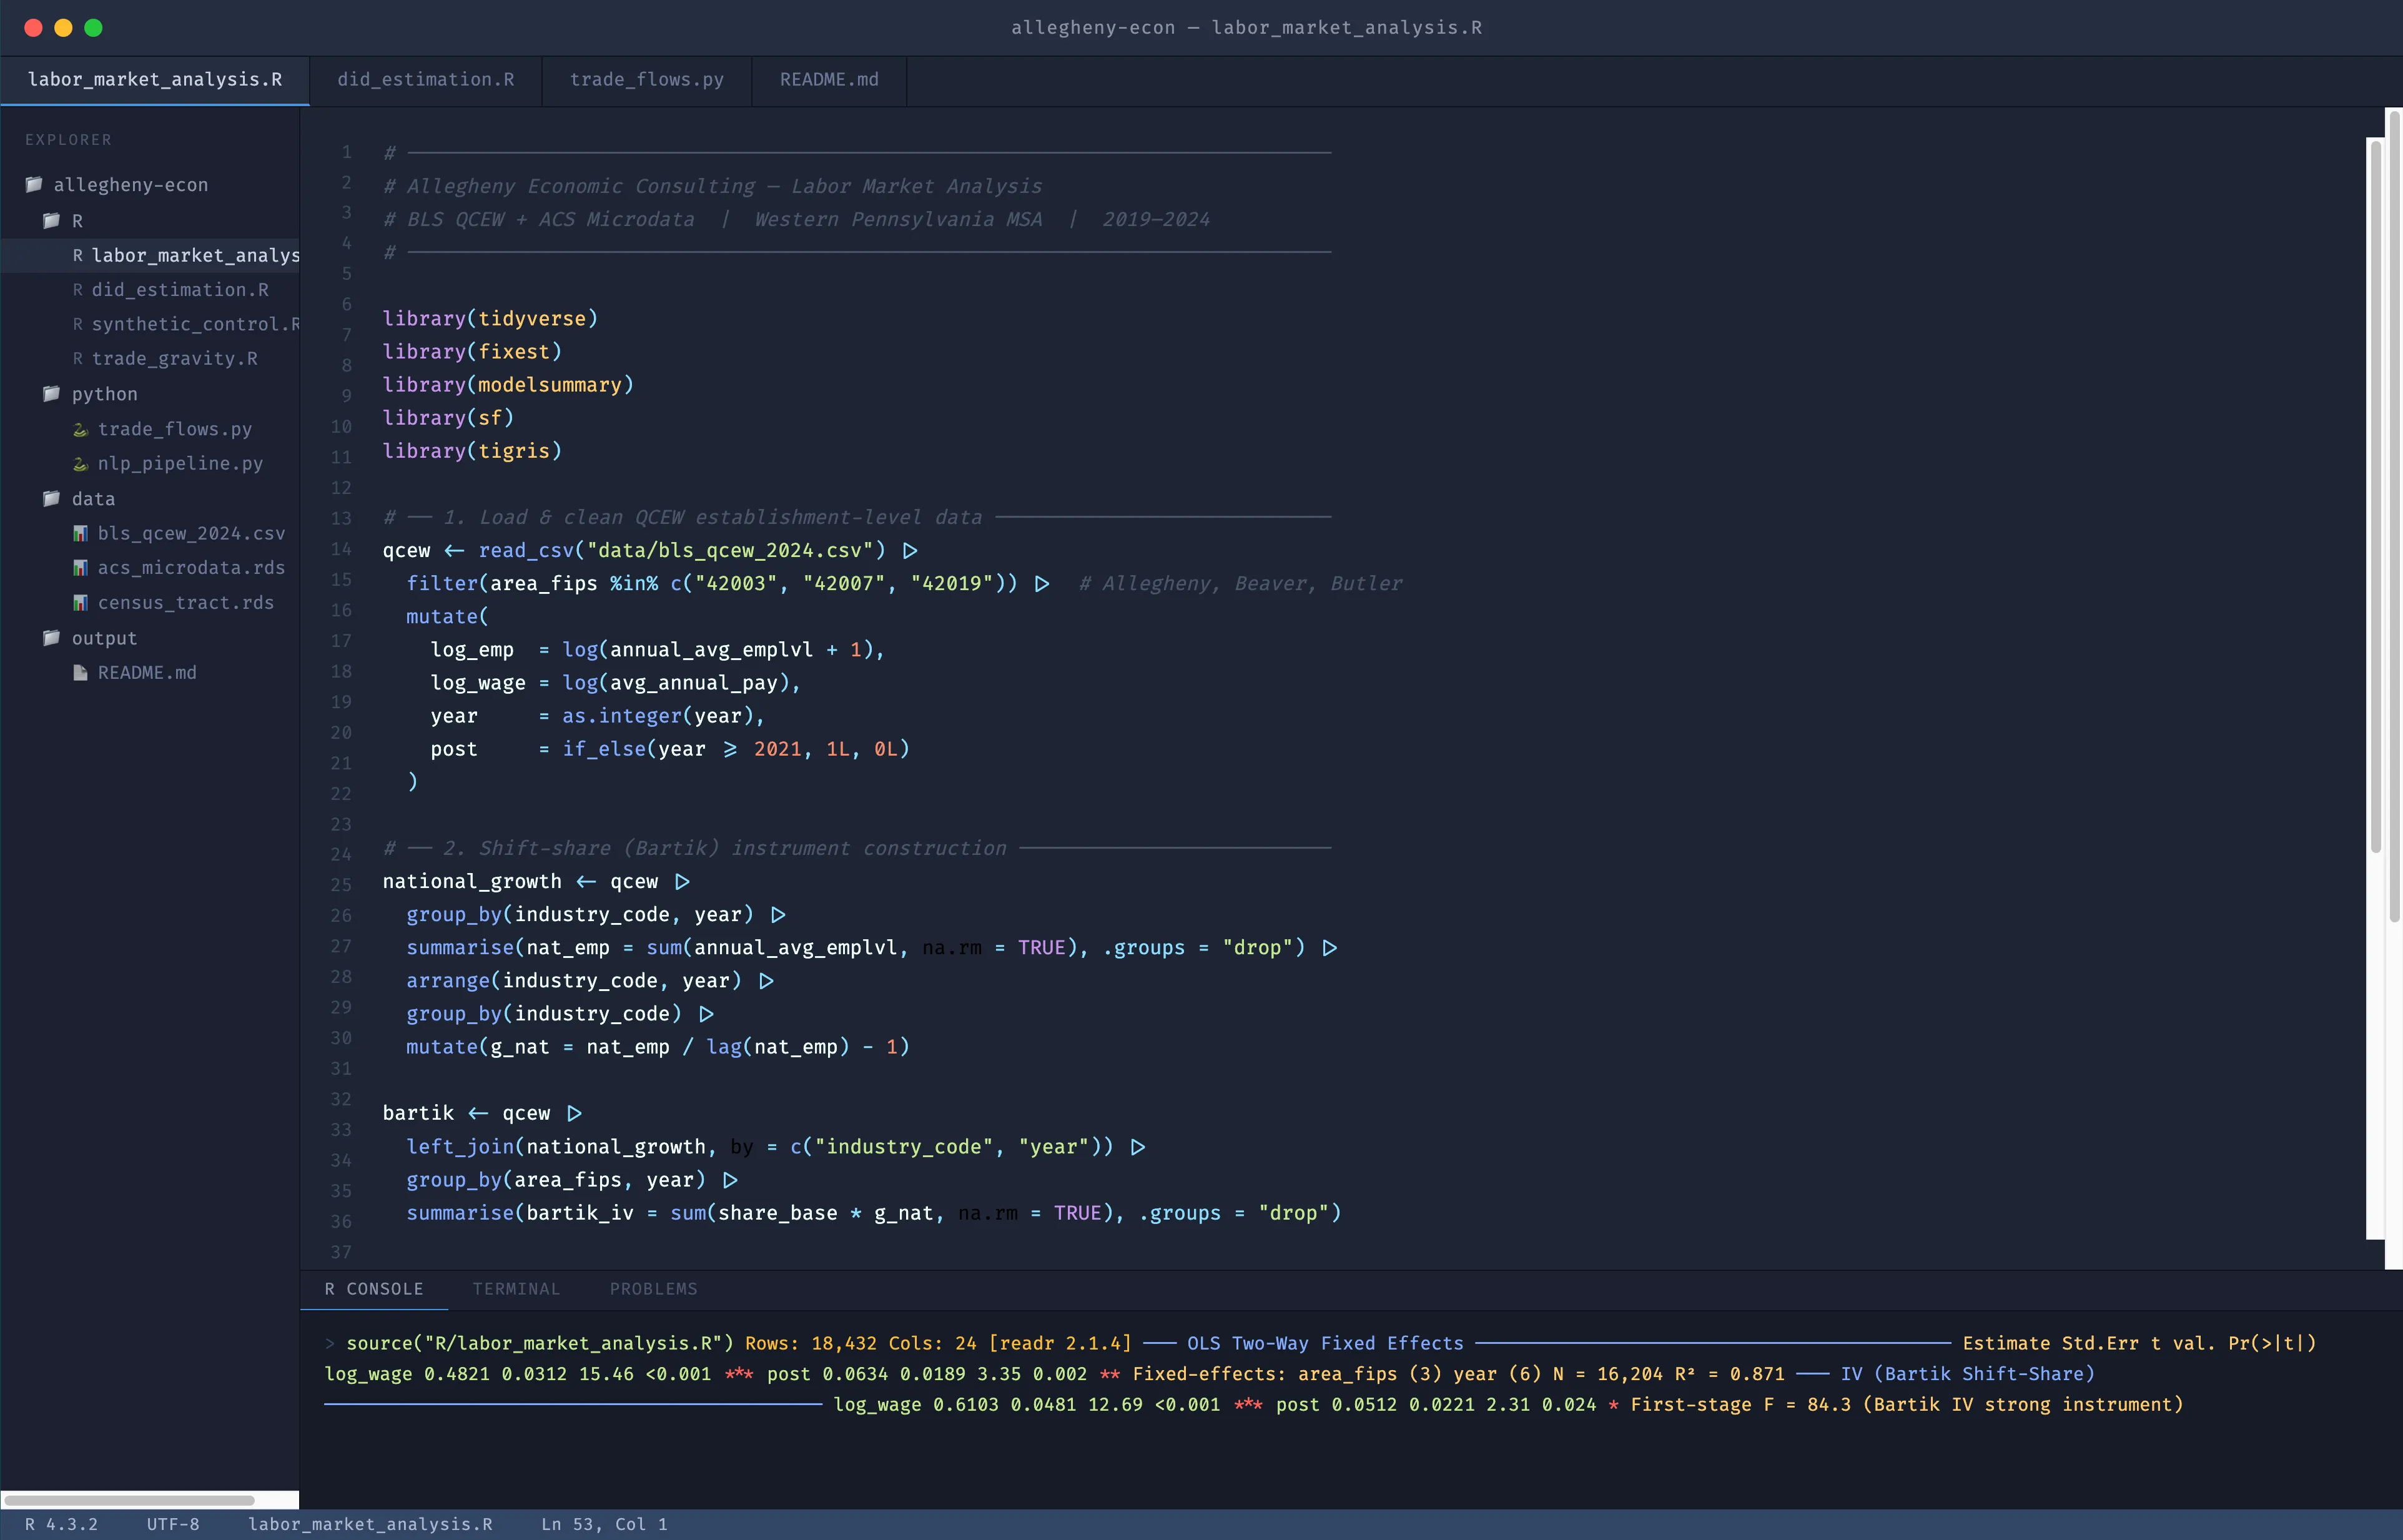Collapse the allegheny-econ root folder

click(34, 184)
